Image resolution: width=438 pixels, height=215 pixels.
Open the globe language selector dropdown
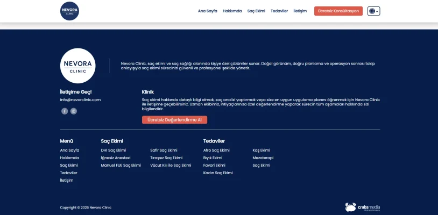click(374, 11)
